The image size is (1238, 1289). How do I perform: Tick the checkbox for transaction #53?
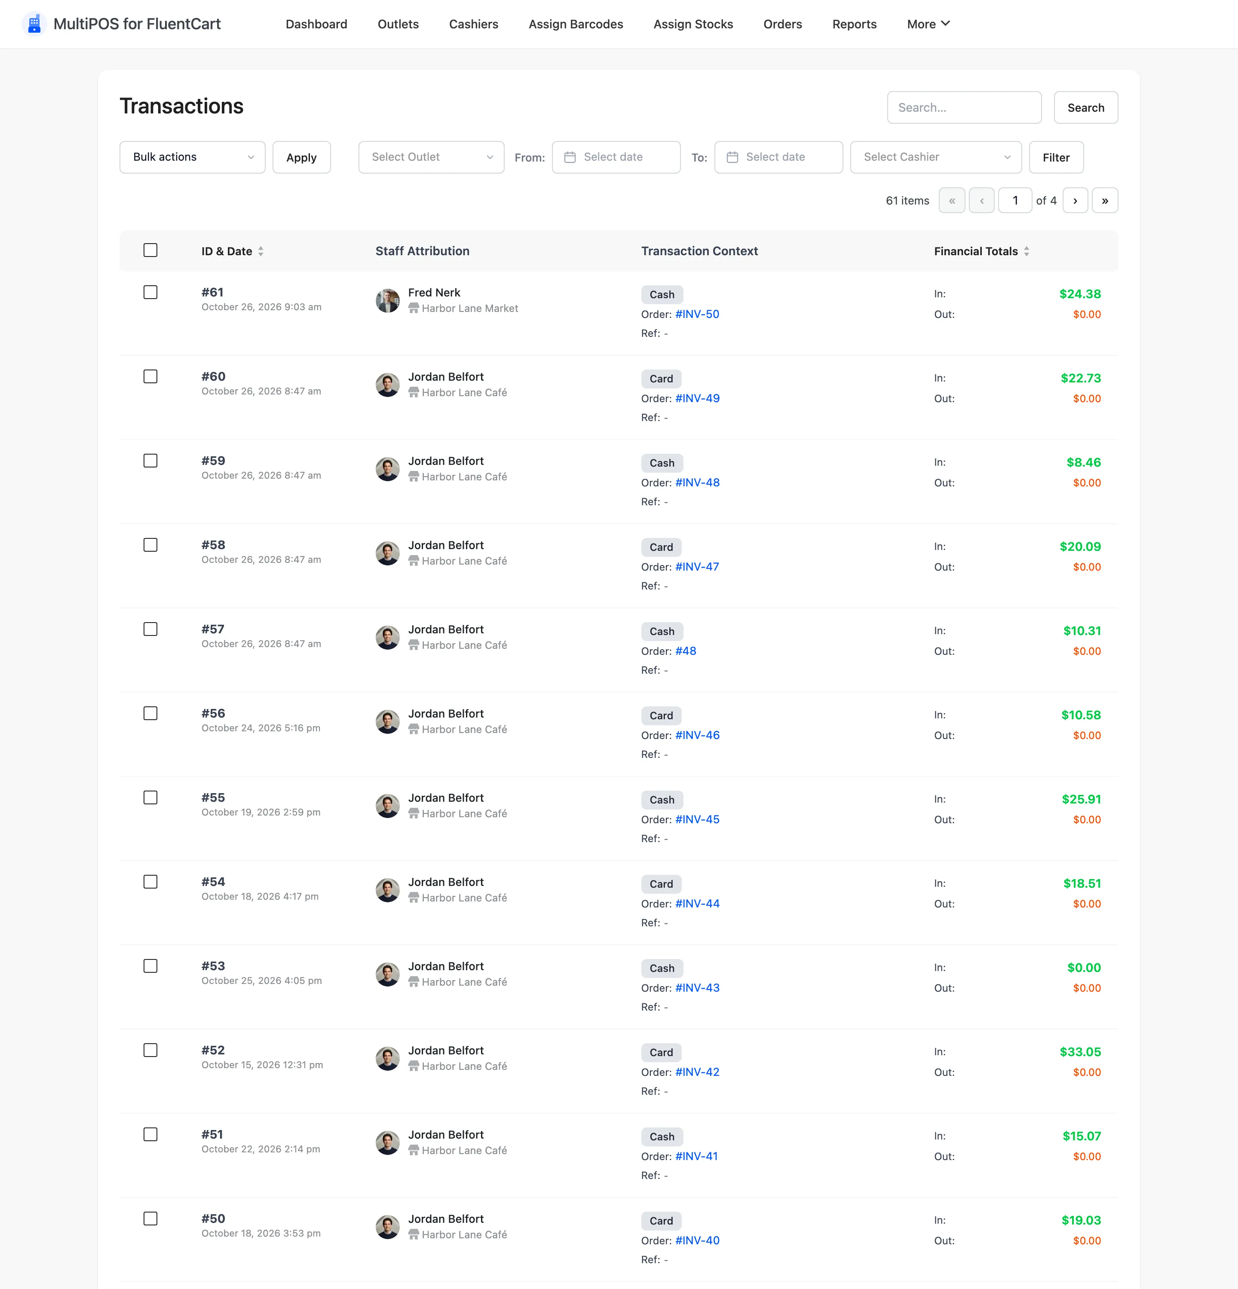(x=150, y=965)
